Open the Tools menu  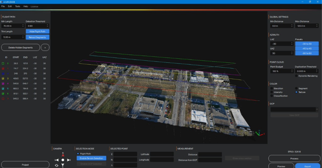tap(18, 6)
